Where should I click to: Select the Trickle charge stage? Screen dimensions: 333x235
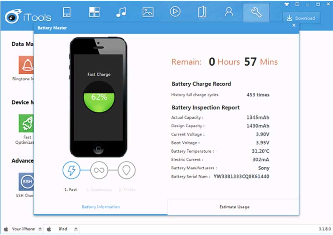click(127, 170)
